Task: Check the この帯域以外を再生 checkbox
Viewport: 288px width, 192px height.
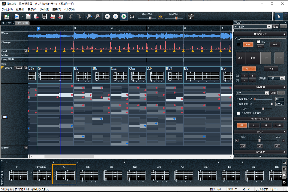Action: (238, 113)
